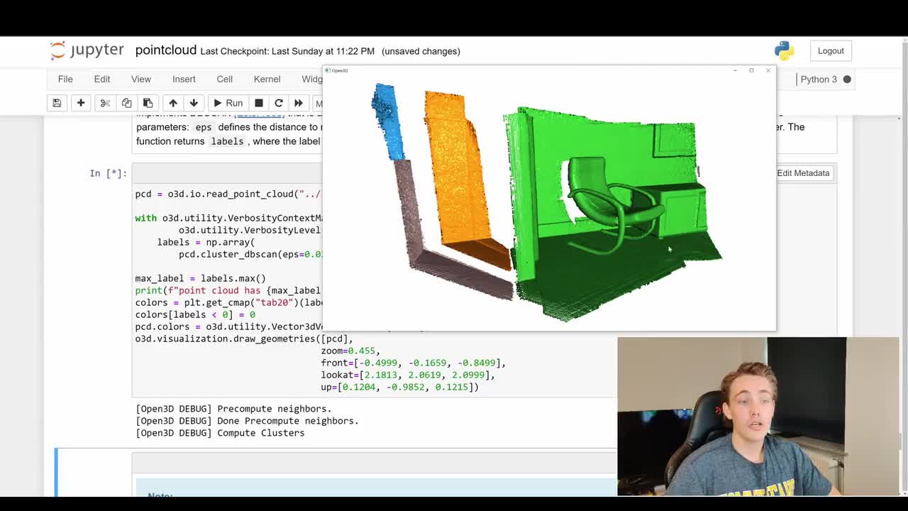Open the Cell menu

click(225, 79)
